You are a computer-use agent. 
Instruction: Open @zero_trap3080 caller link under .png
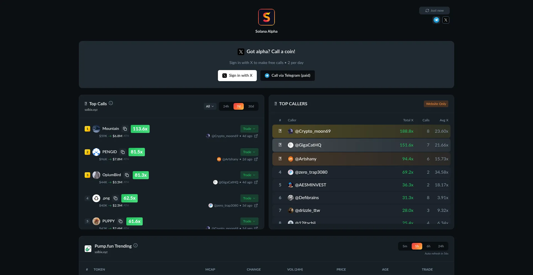tap(226, 205)
